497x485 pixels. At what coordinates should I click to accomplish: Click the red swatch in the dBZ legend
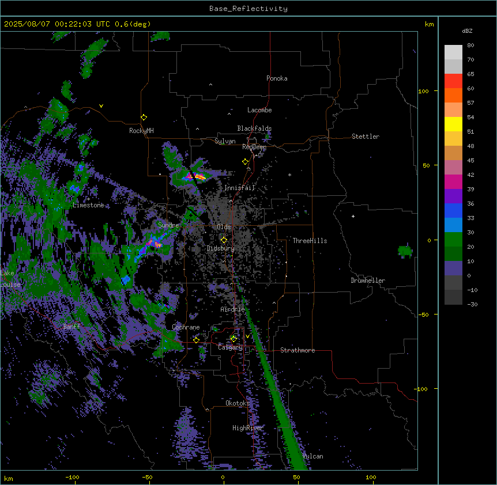453,81
